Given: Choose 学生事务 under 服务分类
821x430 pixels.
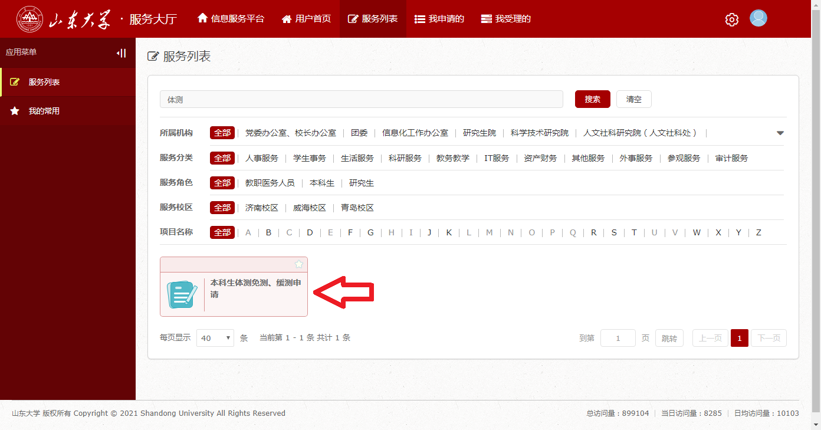Looking at the screenshot, I should tap(310, 158).
